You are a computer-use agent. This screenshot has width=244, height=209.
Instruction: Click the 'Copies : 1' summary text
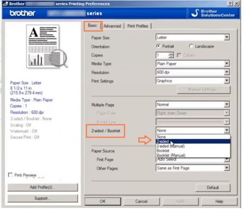tap(18, 106)
